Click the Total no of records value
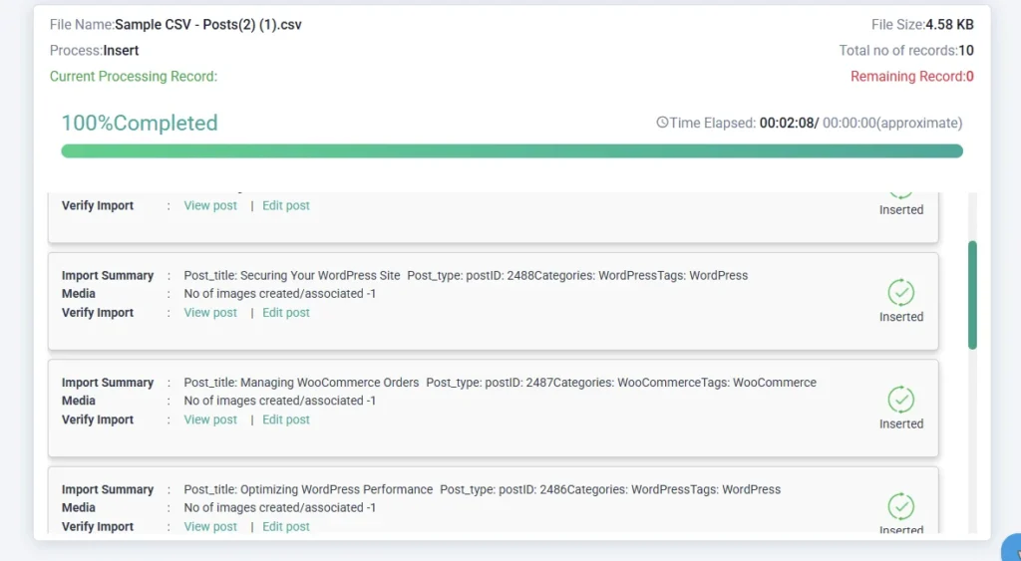 pos(966,51)
